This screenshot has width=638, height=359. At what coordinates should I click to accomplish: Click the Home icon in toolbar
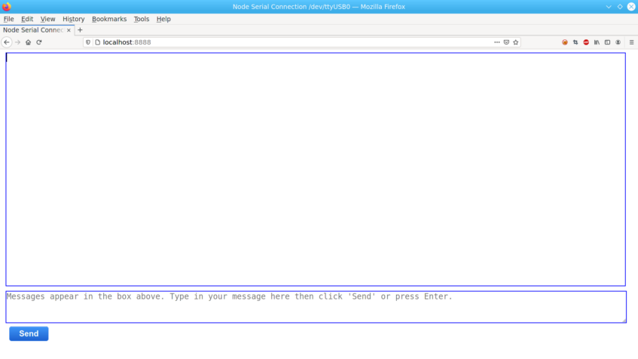click(29, 42)
